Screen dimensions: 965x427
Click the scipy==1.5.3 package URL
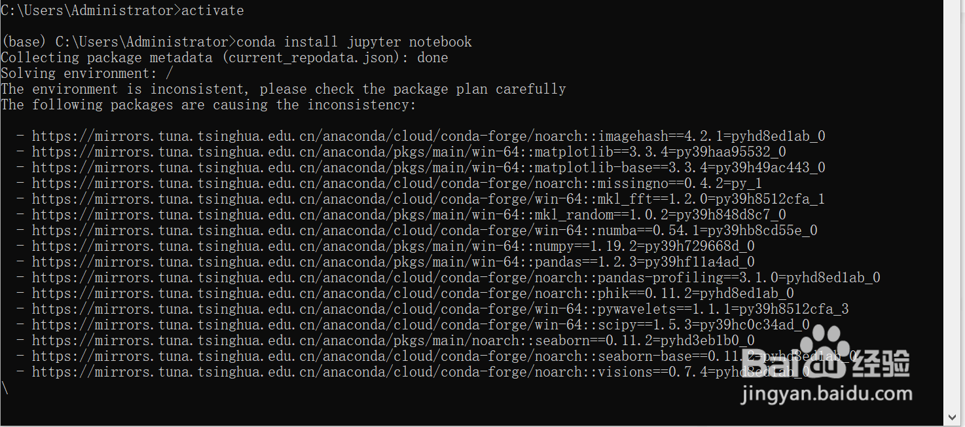pos(420,325)
